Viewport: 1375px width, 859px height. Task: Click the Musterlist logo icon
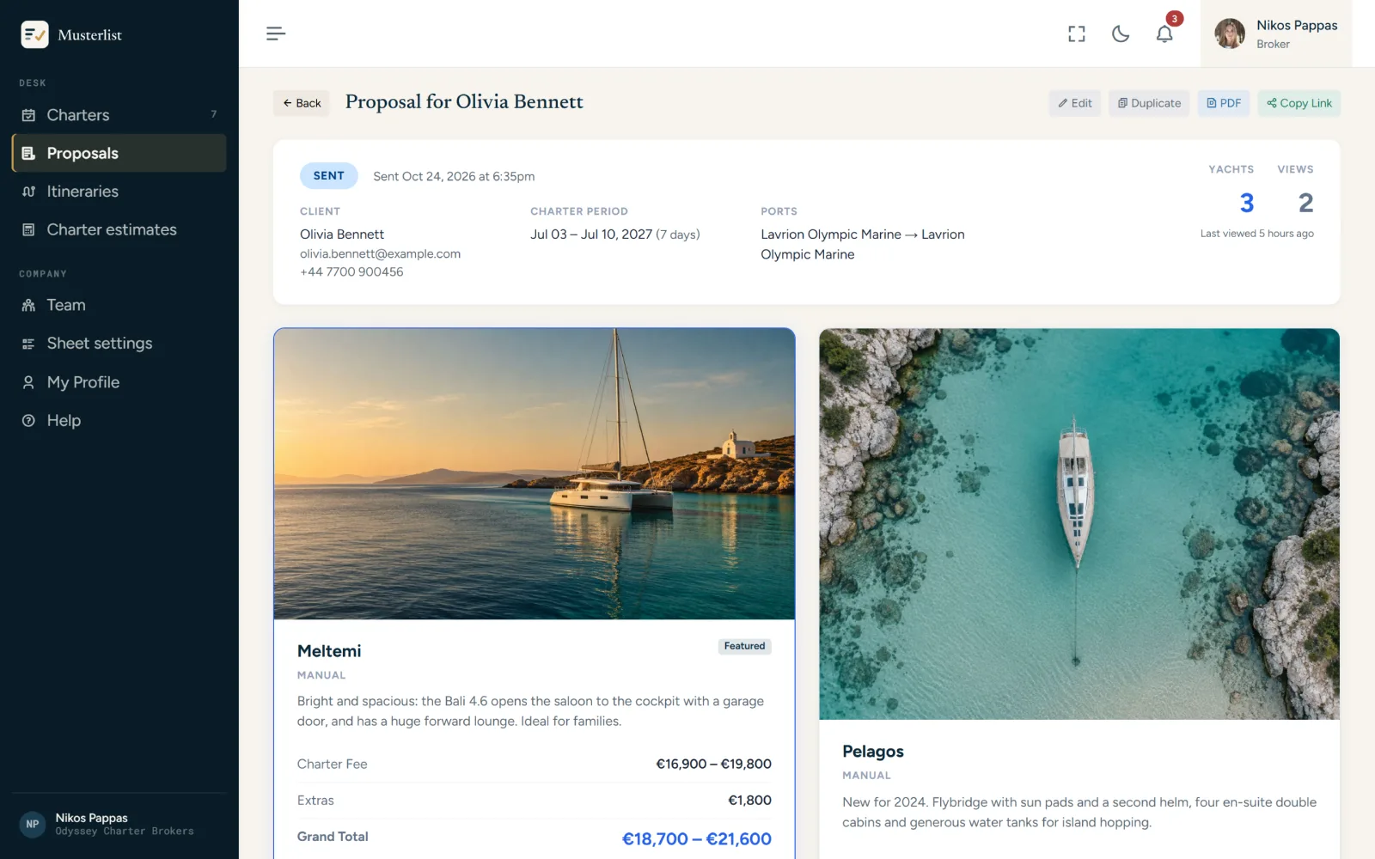(34, 34)
